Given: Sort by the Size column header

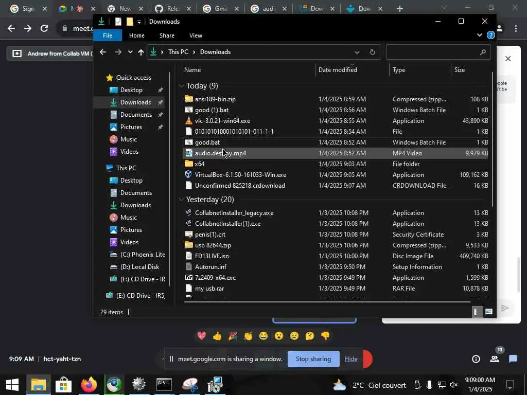Looking at the screenshot, I should pos(460,70).
